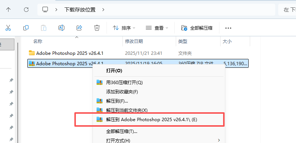Focus the search box at right
296x143 pixels.
[x=287, y=10]
